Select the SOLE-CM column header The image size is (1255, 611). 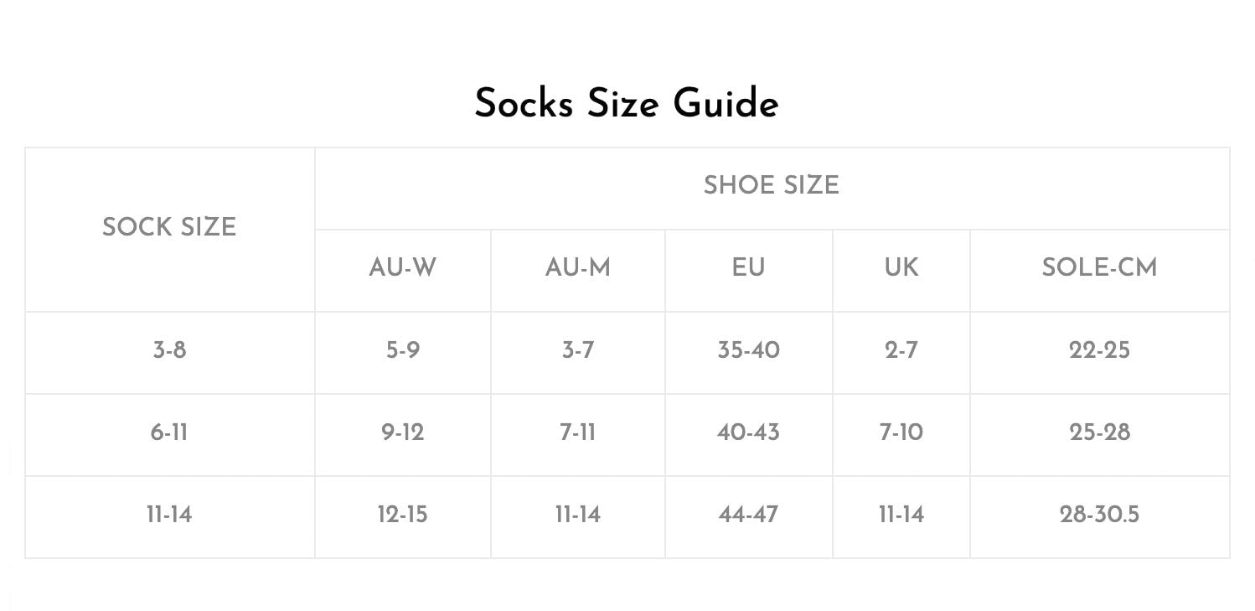point(1099,267)
